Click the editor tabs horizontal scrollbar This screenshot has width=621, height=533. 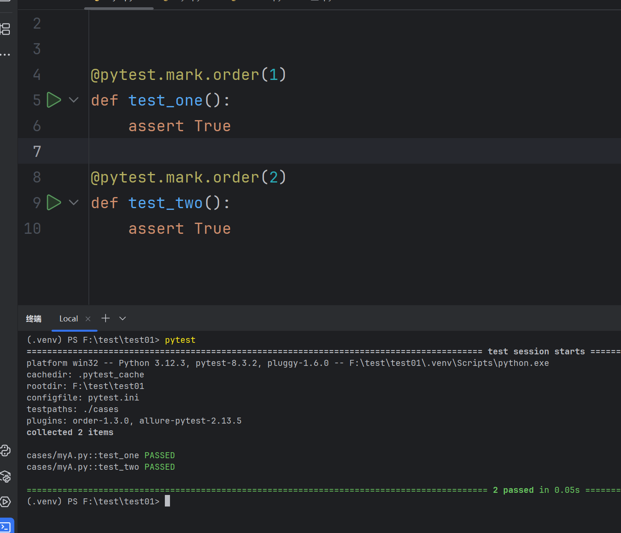point(119,8)
